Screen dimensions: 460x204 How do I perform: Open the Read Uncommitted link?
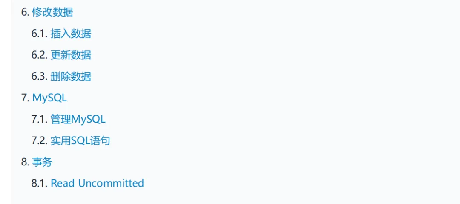coord(97,183)
